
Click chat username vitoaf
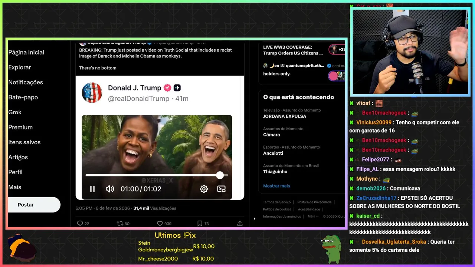pos(363,103)
